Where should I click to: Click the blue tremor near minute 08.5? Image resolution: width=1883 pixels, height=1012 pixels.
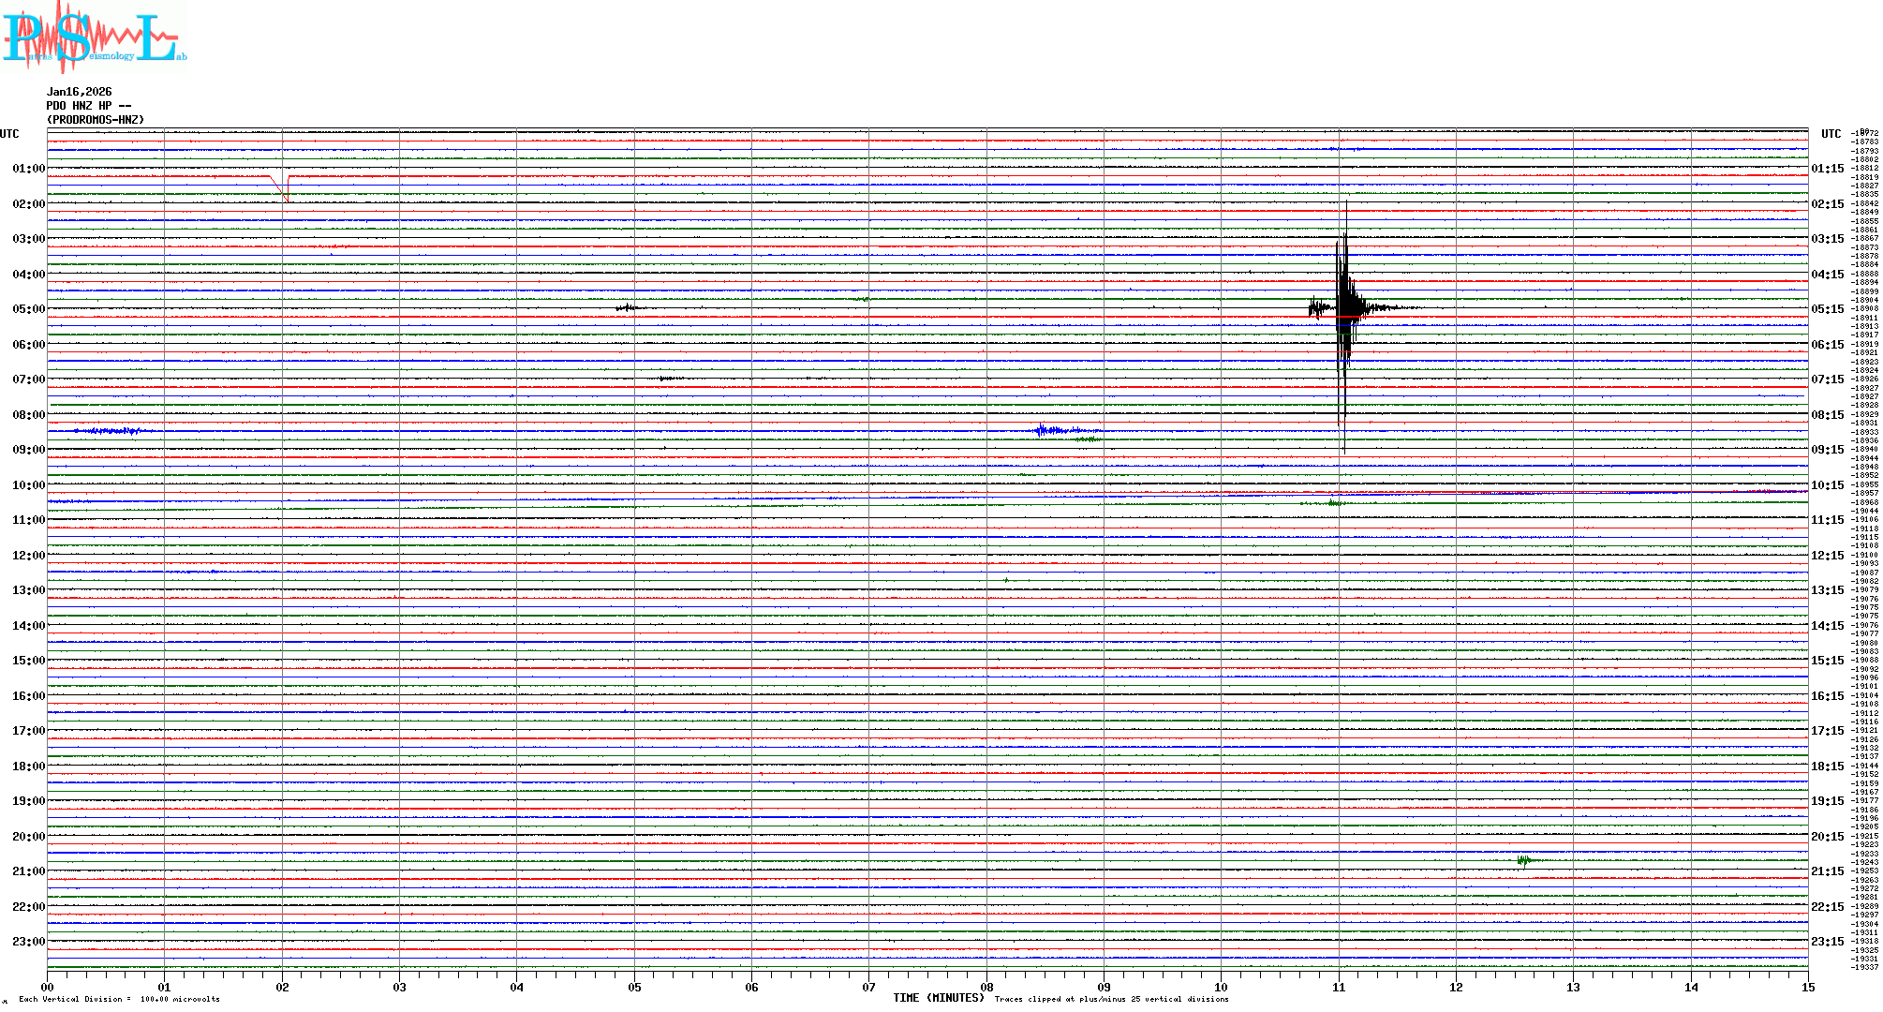click(1054, 431)
